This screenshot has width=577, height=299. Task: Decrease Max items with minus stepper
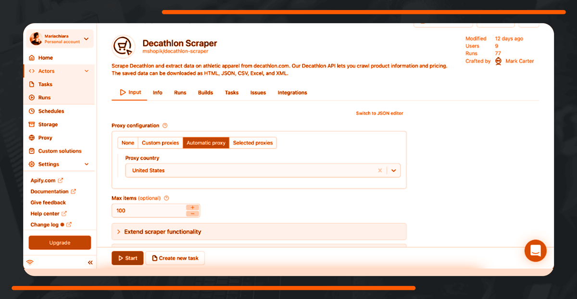pos(192,213)
